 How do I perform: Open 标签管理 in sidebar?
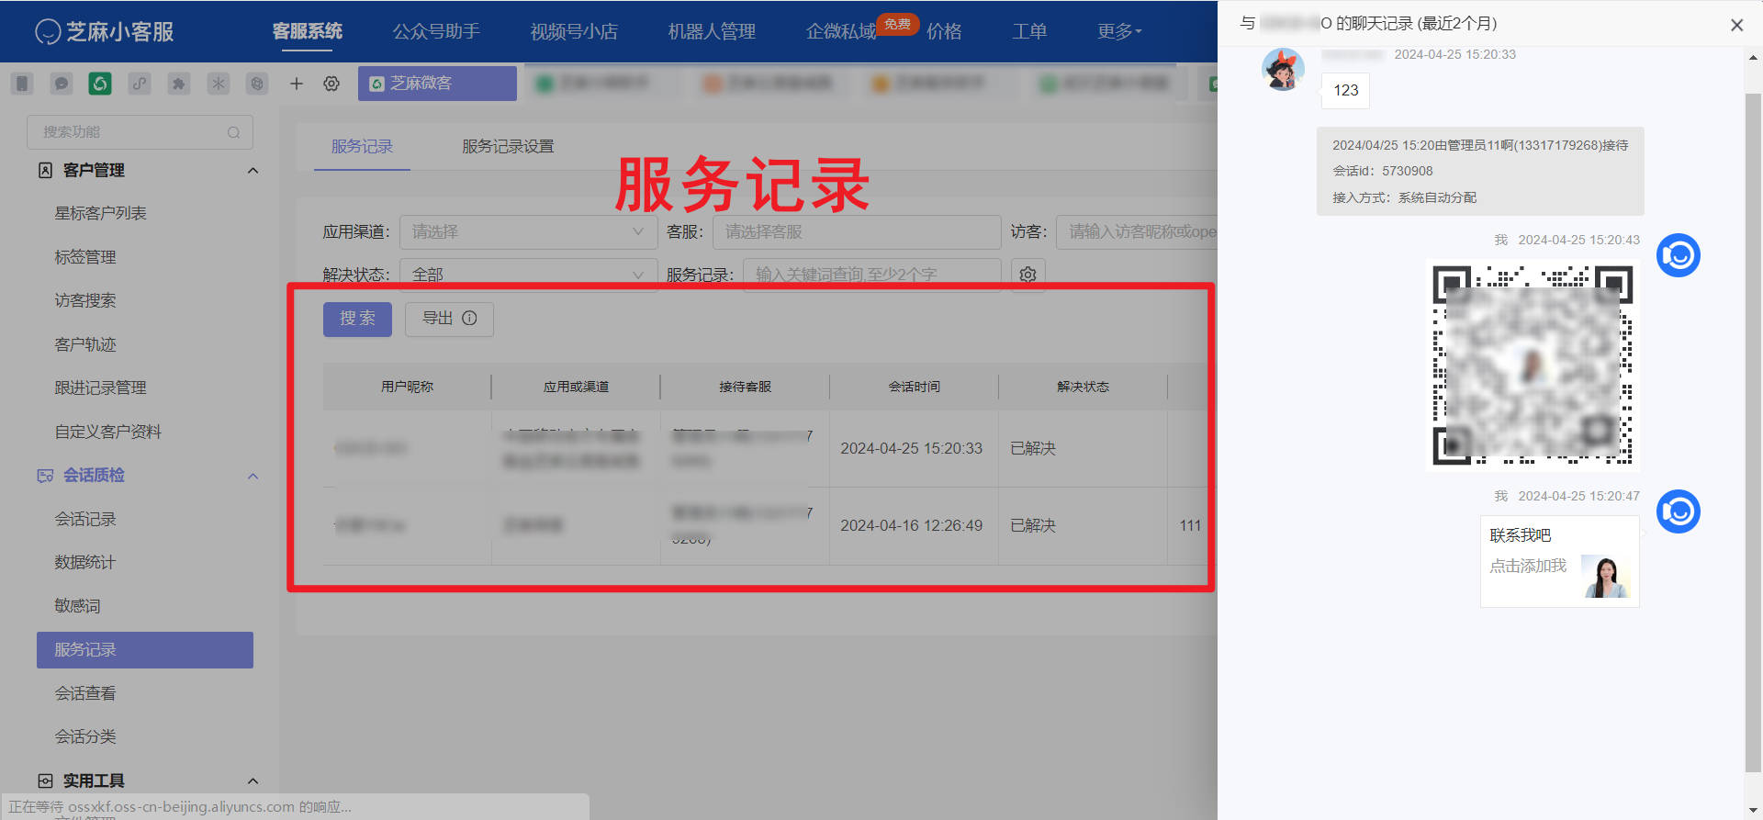85,257
